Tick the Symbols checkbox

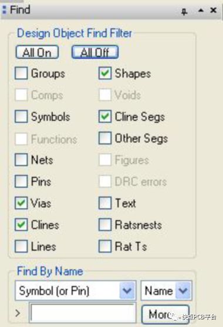point(21,116)
